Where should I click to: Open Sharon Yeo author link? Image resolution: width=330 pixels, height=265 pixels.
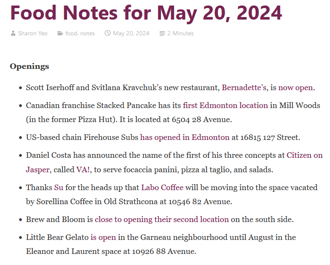(x=34, y=33)
